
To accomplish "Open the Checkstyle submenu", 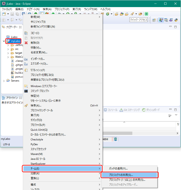I will (63, 139).
